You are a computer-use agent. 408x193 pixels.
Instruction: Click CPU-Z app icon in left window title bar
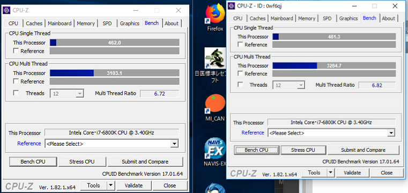6,10
